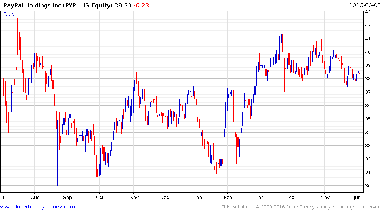
Task: Click the 'Aug' x-axis label
Action: point(35,197)
